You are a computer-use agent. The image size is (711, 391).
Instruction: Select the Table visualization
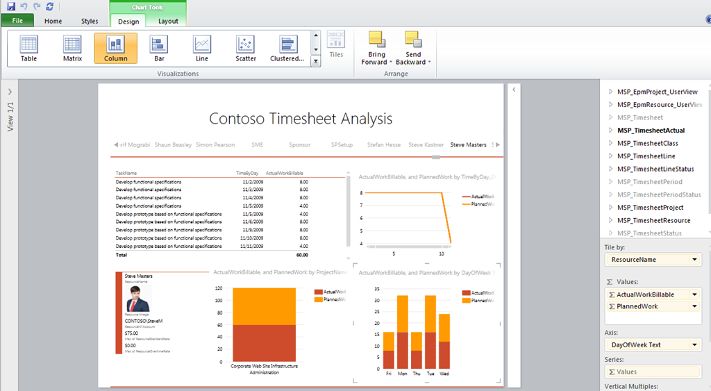(28, 48)
